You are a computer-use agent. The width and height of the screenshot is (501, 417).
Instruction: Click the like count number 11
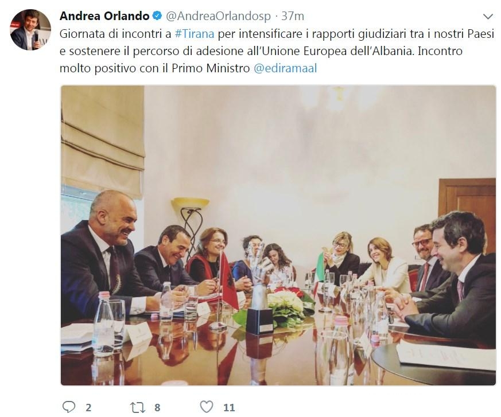(x=229, y=407)
